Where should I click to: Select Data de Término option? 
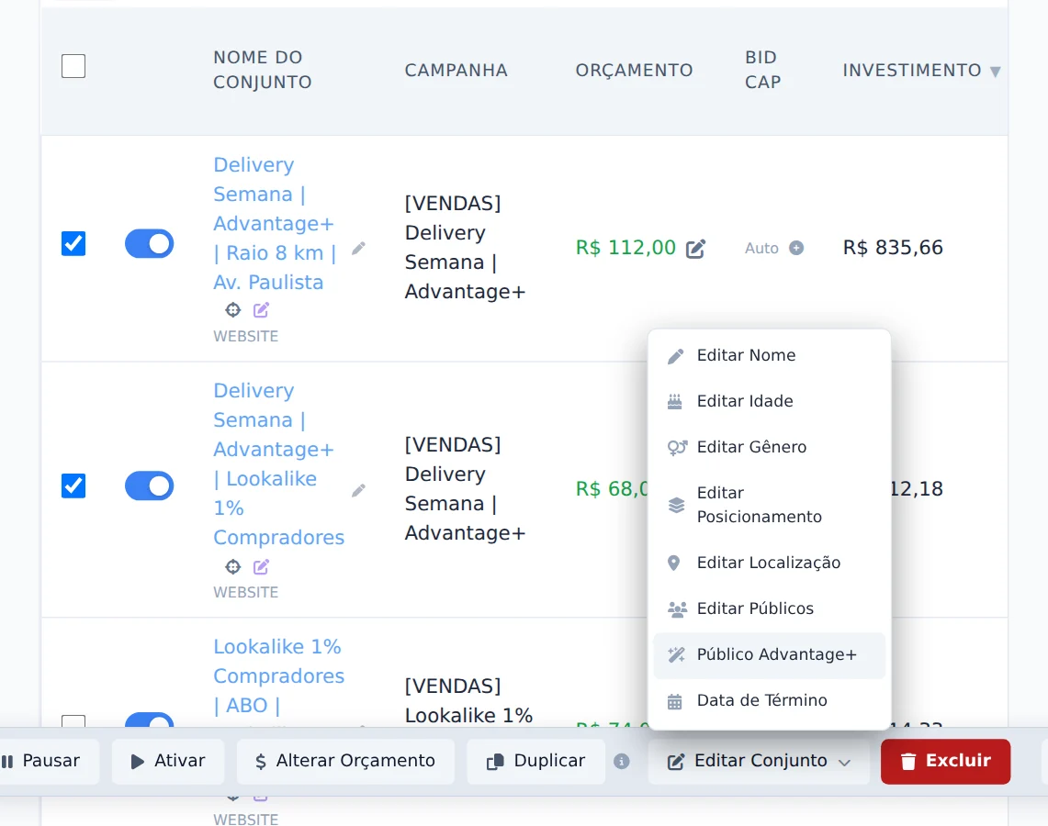(770, 700)
